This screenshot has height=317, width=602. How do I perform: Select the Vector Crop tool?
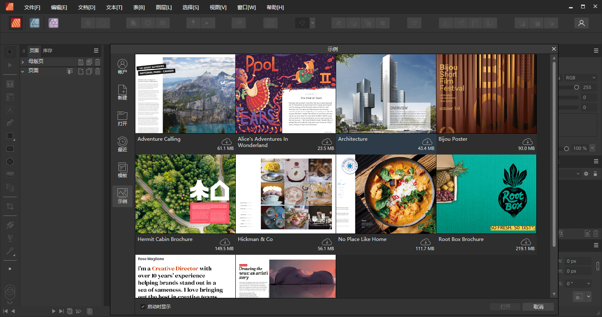(x=10, y=205)
